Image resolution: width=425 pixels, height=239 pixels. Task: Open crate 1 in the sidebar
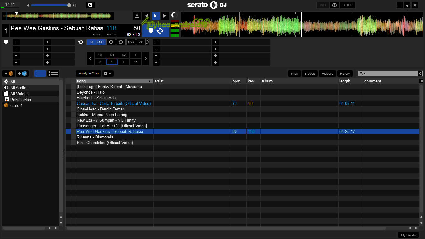pos(30,105)
